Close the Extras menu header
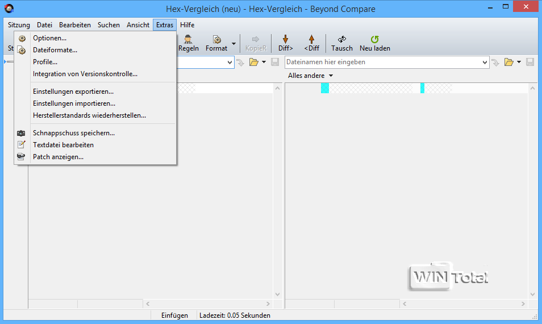 [x=165, y=25]
